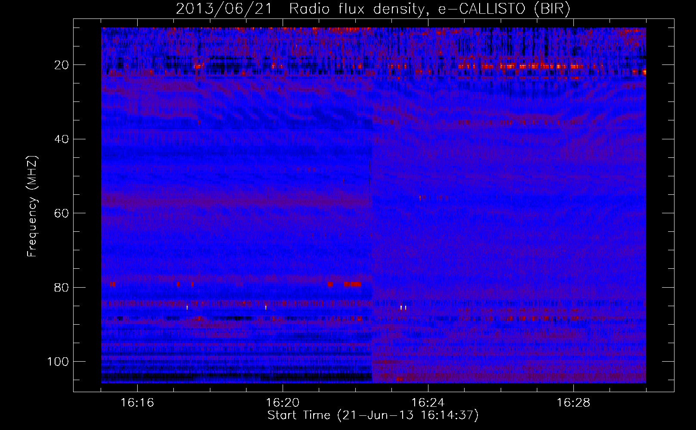696x430 pixels.
Task: Click the 16:24 time tick label
Action: click(428, 403)
